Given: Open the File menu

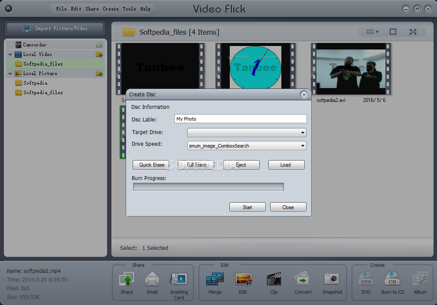Looking at the screenshot, I should coord(61,9).
